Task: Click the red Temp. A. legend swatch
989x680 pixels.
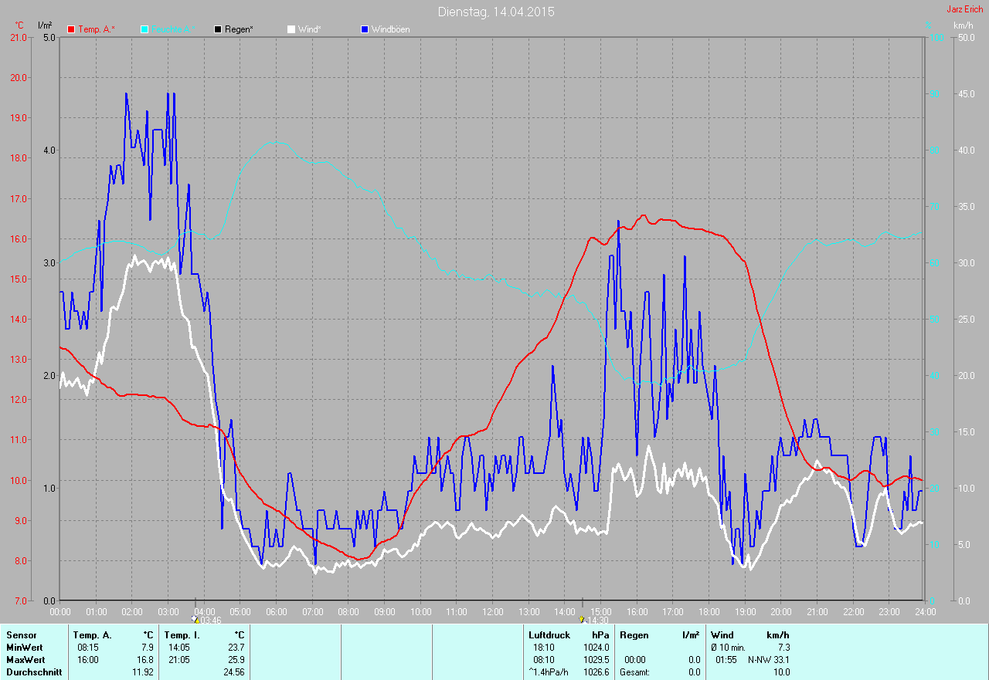Action: 71,29
